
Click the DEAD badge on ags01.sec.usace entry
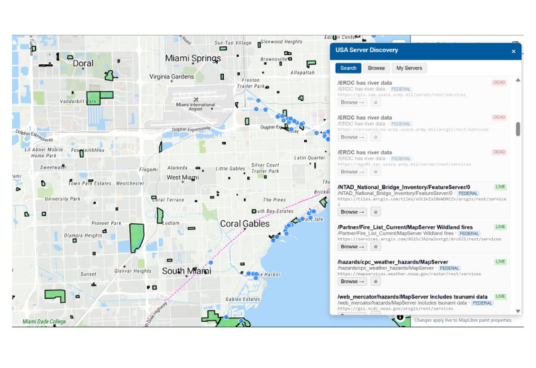tap(499, 153)
